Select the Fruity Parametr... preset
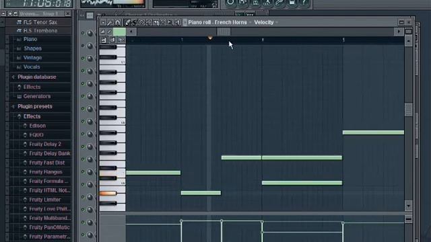 point(49,237)
